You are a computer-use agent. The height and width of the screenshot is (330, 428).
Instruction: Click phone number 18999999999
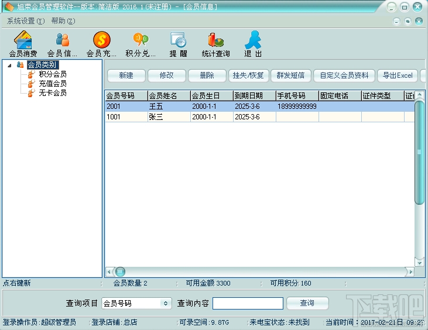coord(297,106)
